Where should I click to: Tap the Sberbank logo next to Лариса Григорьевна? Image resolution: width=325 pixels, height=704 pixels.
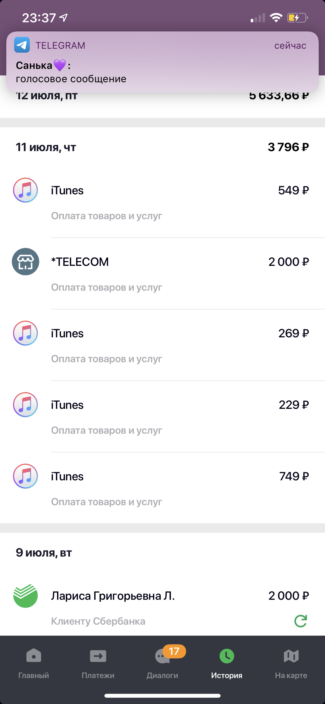click(25, 596)
